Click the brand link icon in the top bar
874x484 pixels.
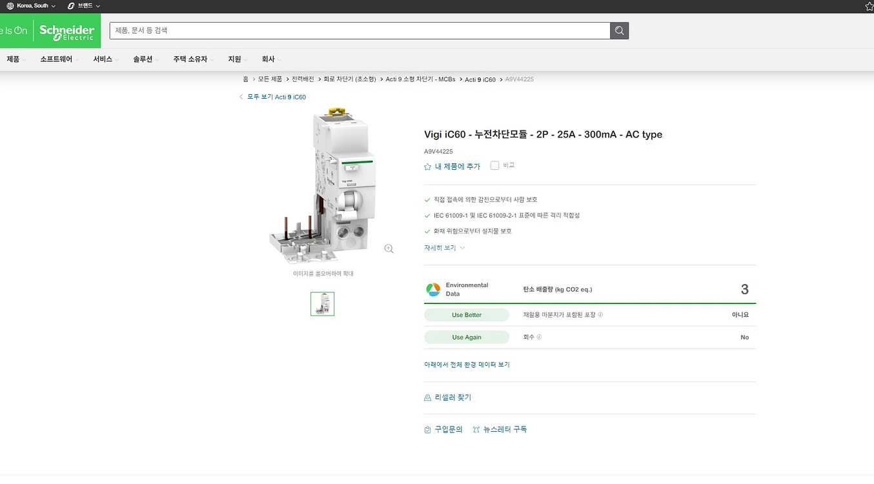tap(71, 6)
